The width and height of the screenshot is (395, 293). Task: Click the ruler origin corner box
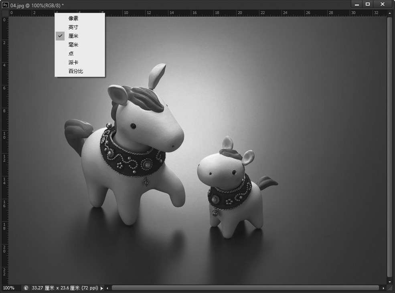point(5,13)
